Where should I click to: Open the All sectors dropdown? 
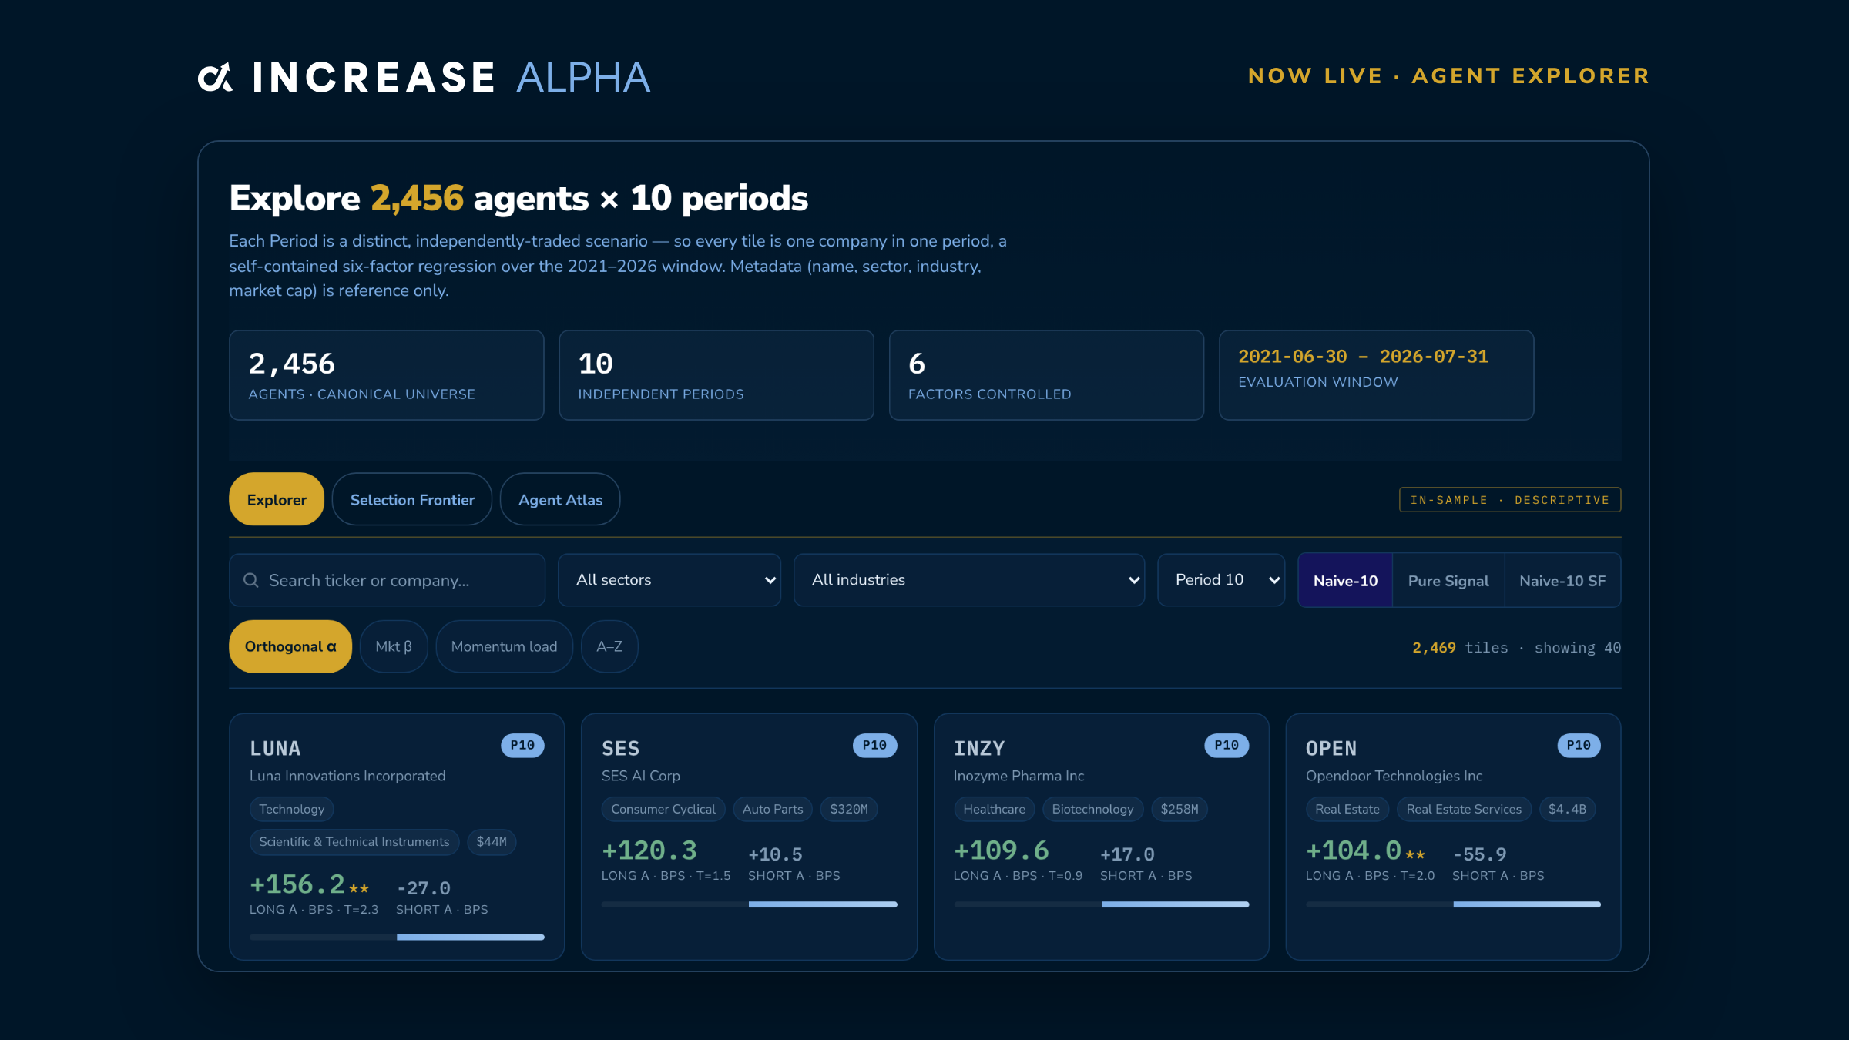pos(669,580)
